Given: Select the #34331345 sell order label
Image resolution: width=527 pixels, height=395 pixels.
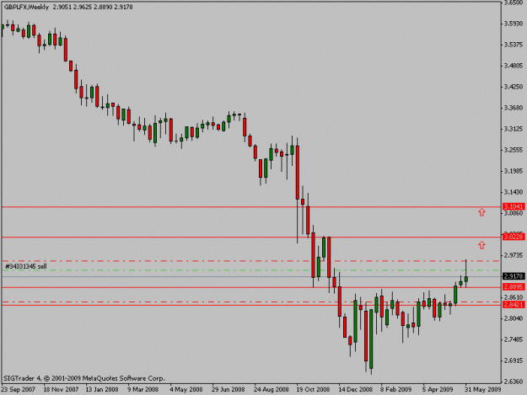Looking at the screenshot, I should [x=26, y=266].
